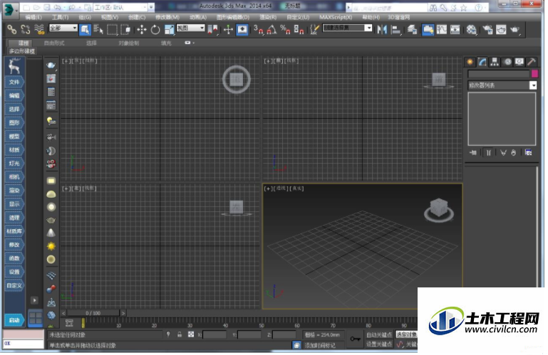This screenshot has width=548, height=355.
Task: Toggle the selection lock padlock icon
Action: 180,334
